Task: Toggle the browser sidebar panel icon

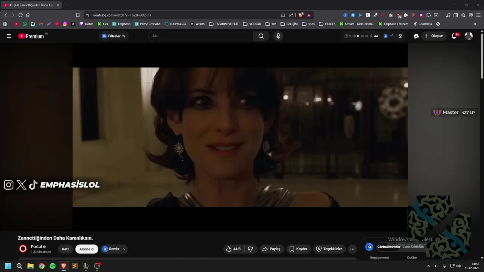Action: pos(456,15)
